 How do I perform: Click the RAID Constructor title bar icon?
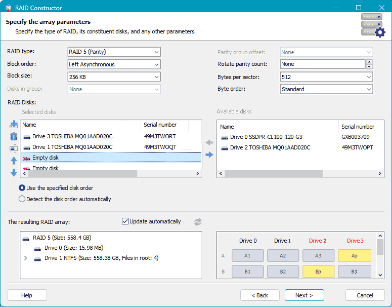pos(9,8)
